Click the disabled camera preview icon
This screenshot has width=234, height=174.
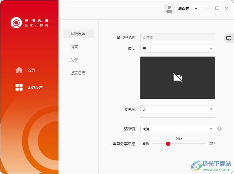(x=178, y=77)
